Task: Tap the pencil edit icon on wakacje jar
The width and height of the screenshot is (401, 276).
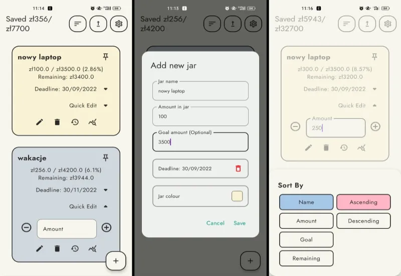Action: [x=40, y=248]
